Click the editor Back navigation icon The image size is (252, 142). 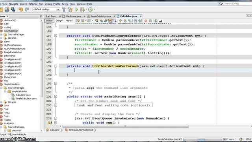point(83,21)
